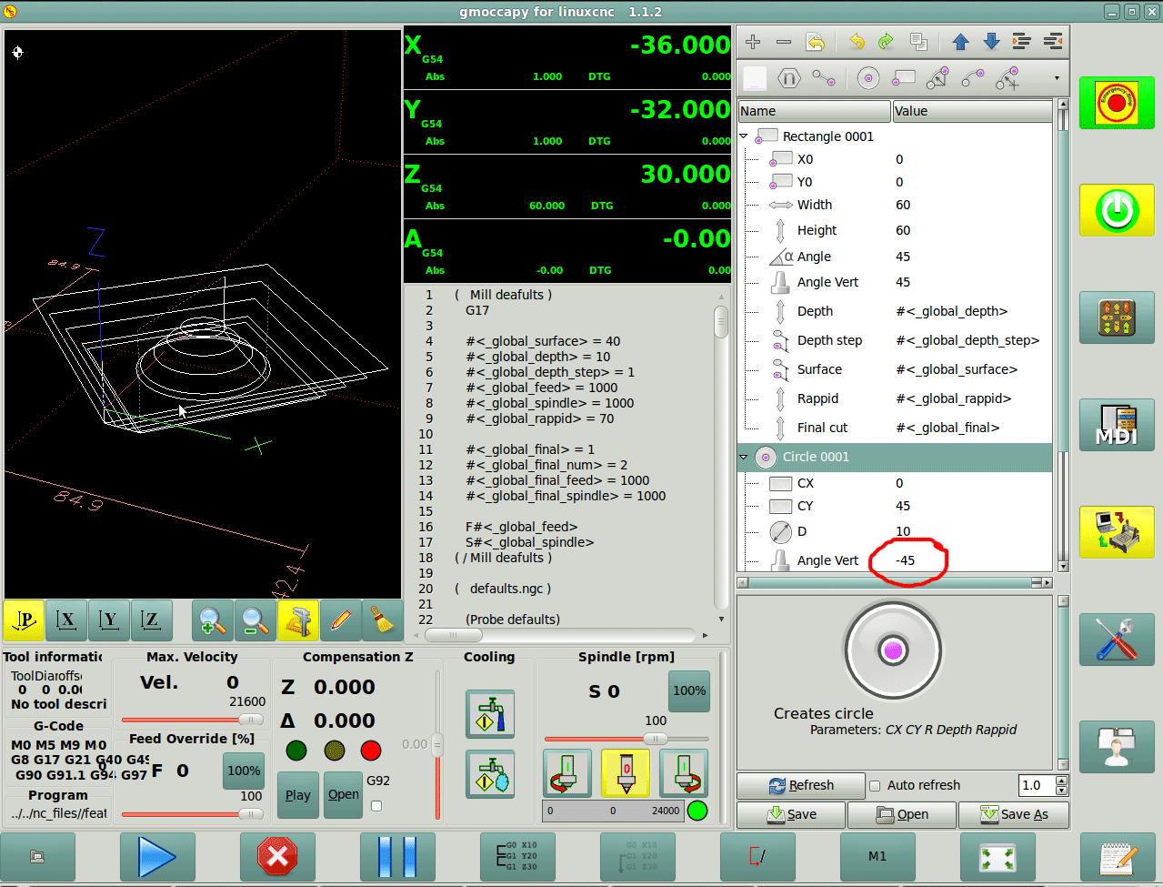The image size is (1163, 887).
Task: Select the perspective P view button
Action: (25, 620)
